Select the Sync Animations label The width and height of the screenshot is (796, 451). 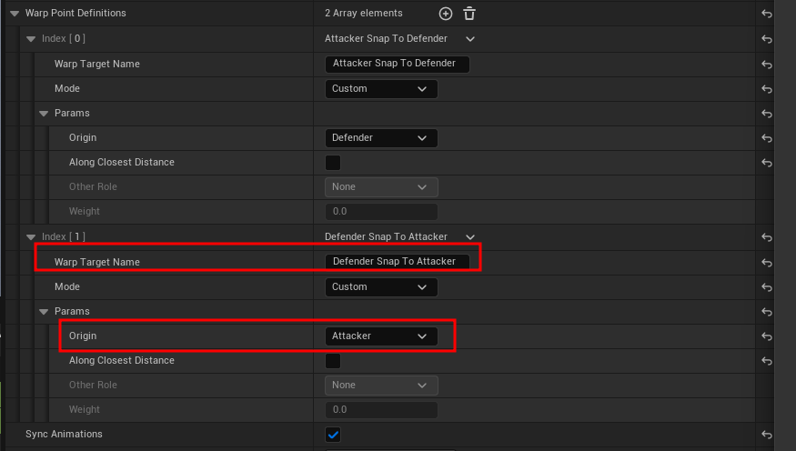(x=64, y=435)
